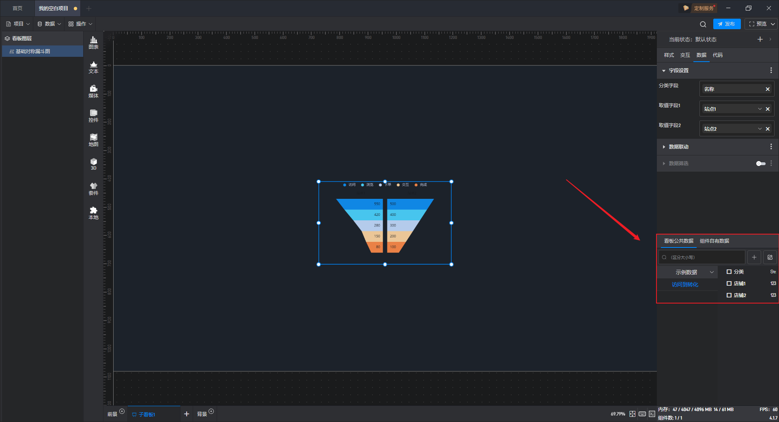Viewport: 779px width, 422px height.
Task: Open the 地图 map component panel
Action: pos(93,140)
